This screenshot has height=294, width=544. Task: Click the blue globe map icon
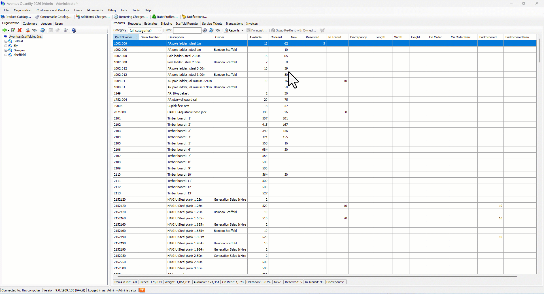[74, 30]
